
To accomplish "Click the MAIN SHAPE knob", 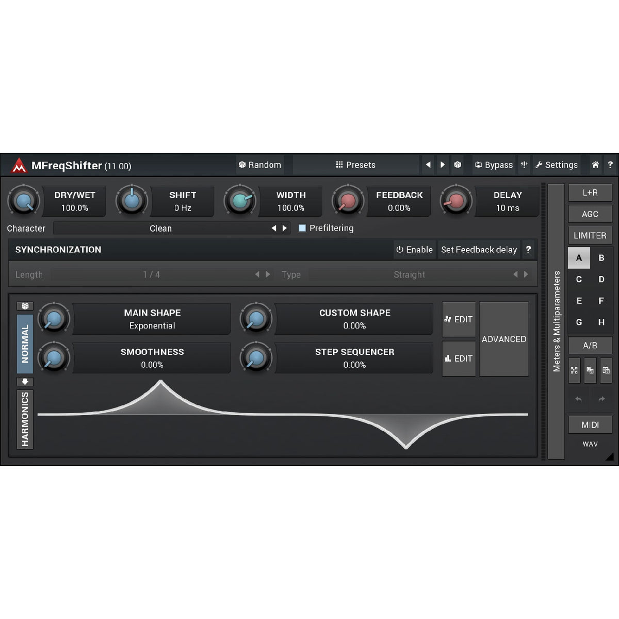I will 54,318.
